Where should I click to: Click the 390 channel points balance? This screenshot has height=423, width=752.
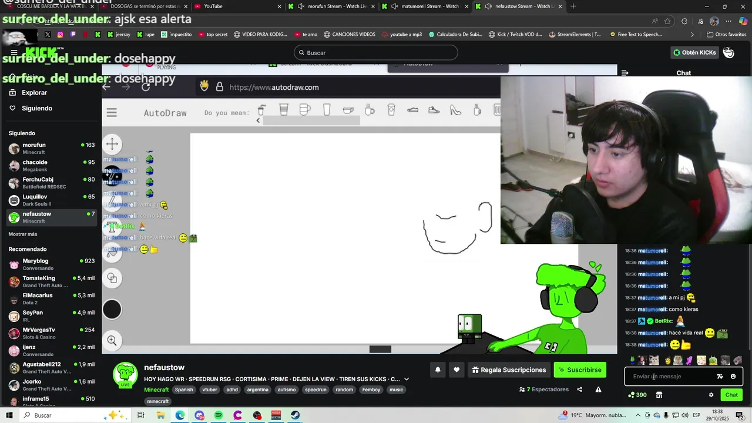(x=637, y=395)
